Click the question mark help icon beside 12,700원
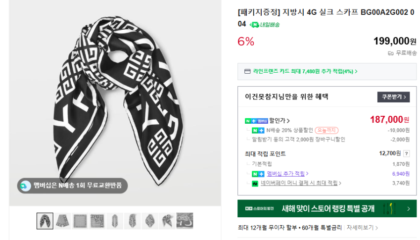The height and width of the screenshot is (240, 420). click(x=407, y=153)
